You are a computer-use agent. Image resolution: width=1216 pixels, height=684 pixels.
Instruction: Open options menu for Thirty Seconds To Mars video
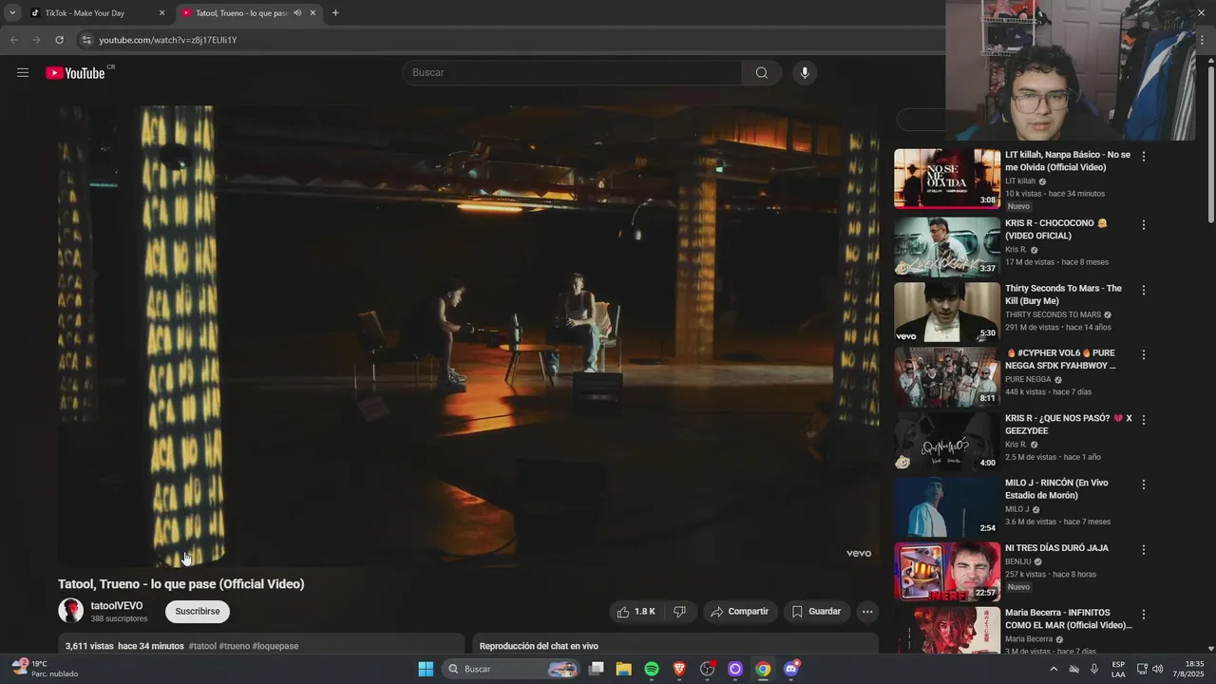[x=1144, y=290]
